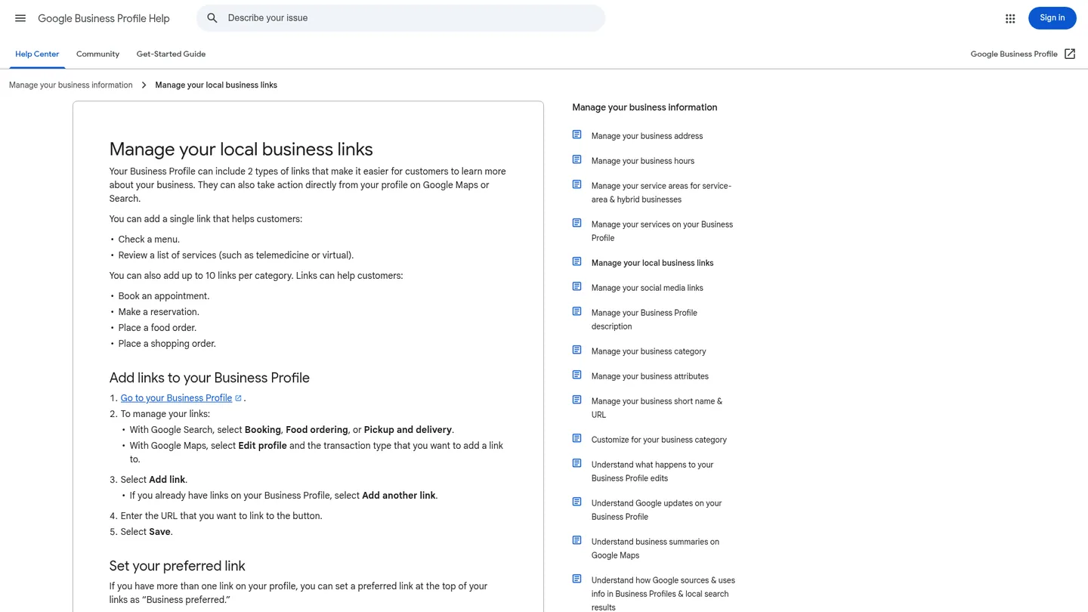This screenshot has width=1088, height=612.
Task: Click the external link icon beside Google Business Profile
Action: pyautogui.click(x=1070, y=54)
